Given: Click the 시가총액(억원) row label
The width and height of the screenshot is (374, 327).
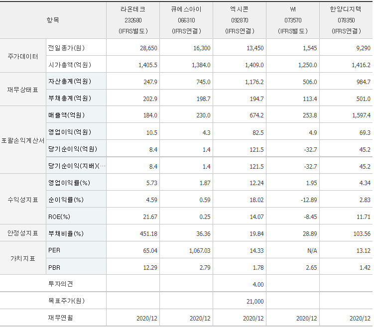Looking at the screenshot, I should coord(70,65).
